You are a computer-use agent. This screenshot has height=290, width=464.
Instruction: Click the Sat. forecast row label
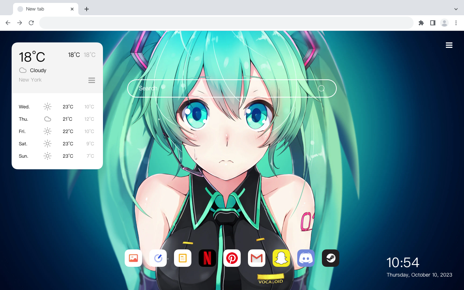[x=23, y=144]
